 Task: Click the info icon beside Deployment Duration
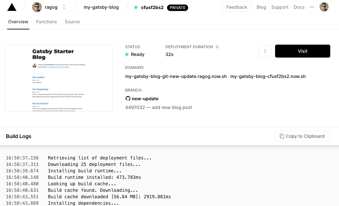[217, 47]
